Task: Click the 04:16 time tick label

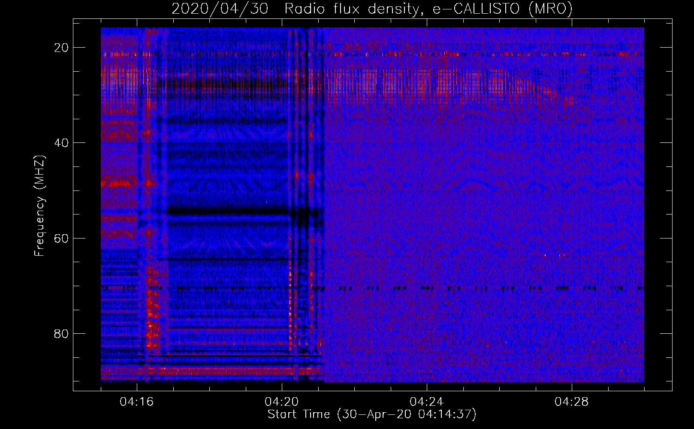Action: coord(137,402)
